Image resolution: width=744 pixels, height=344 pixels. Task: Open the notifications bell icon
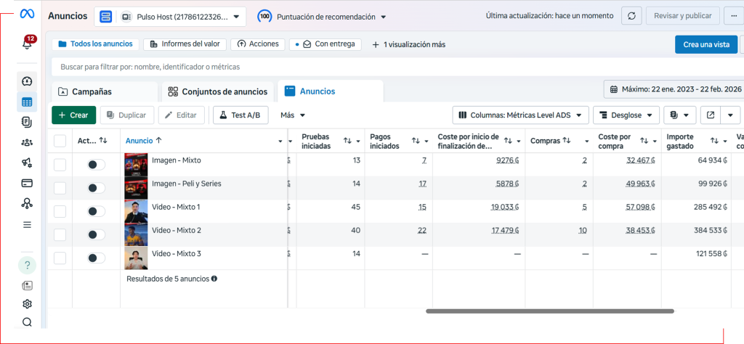tap(27, 44)
